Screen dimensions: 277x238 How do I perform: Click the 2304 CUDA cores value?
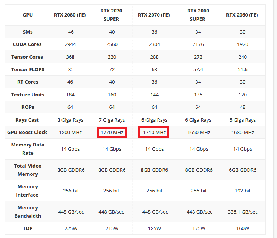coord(155,44)
